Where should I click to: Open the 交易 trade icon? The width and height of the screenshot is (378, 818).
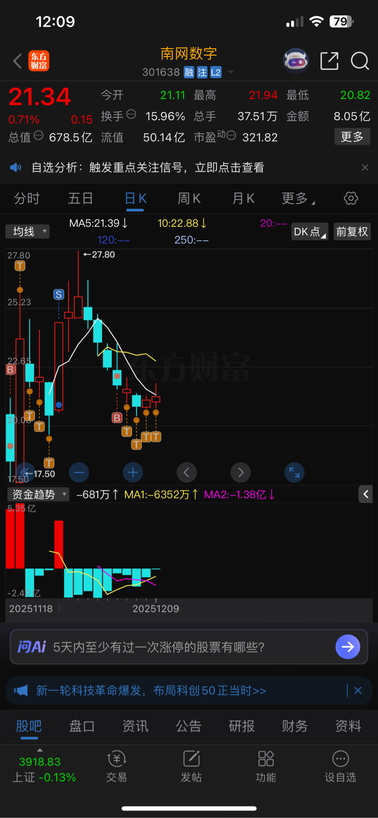tap(117, 767)
